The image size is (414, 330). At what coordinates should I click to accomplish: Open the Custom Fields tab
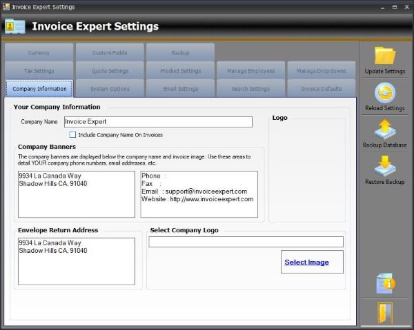tap(110, 53)
